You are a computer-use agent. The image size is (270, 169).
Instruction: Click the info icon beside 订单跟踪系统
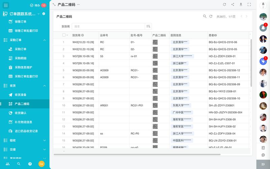[x=44, y=14]
